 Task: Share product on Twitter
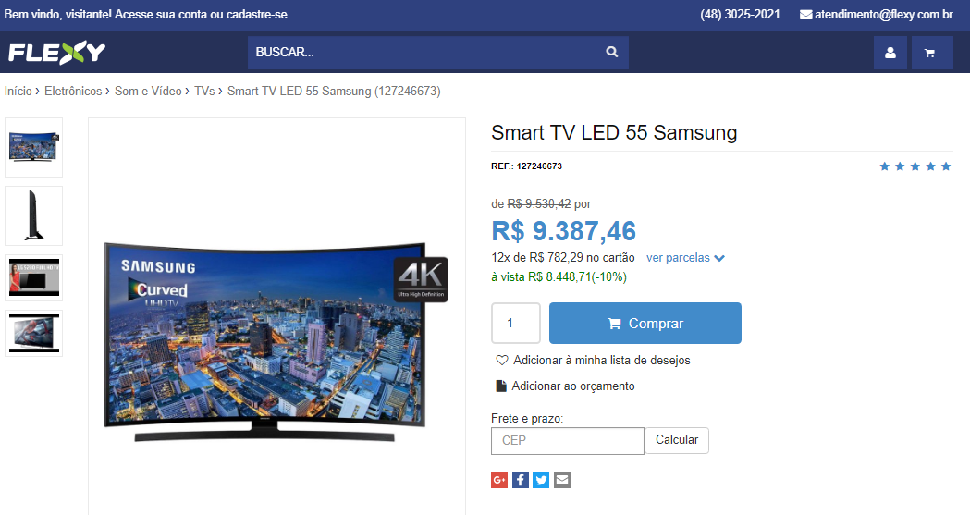[541, 480]
